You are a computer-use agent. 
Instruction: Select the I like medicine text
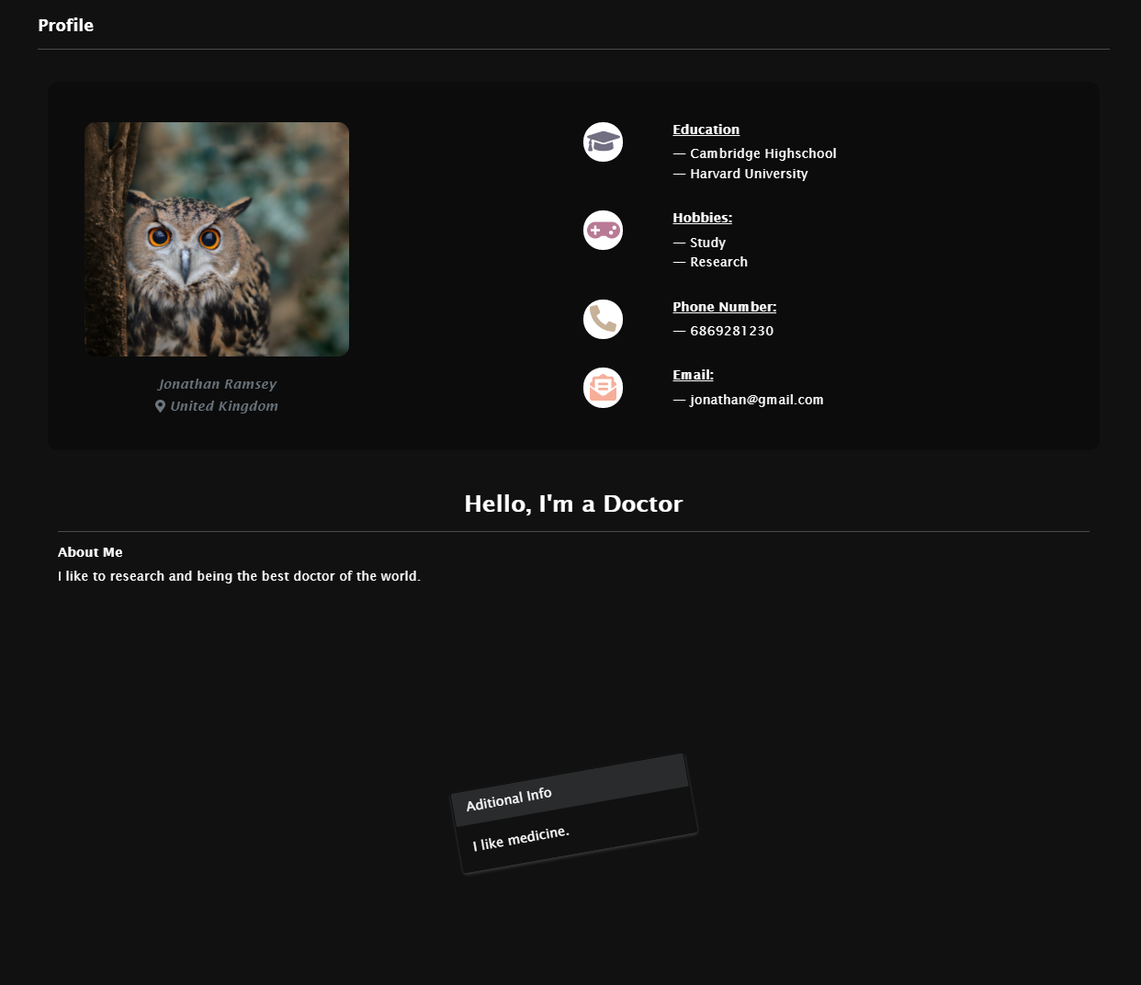tap(521, 838)
